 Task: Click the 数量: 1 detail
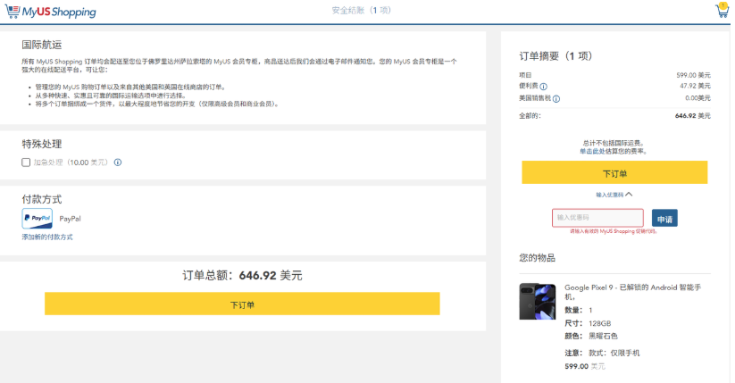579,311
